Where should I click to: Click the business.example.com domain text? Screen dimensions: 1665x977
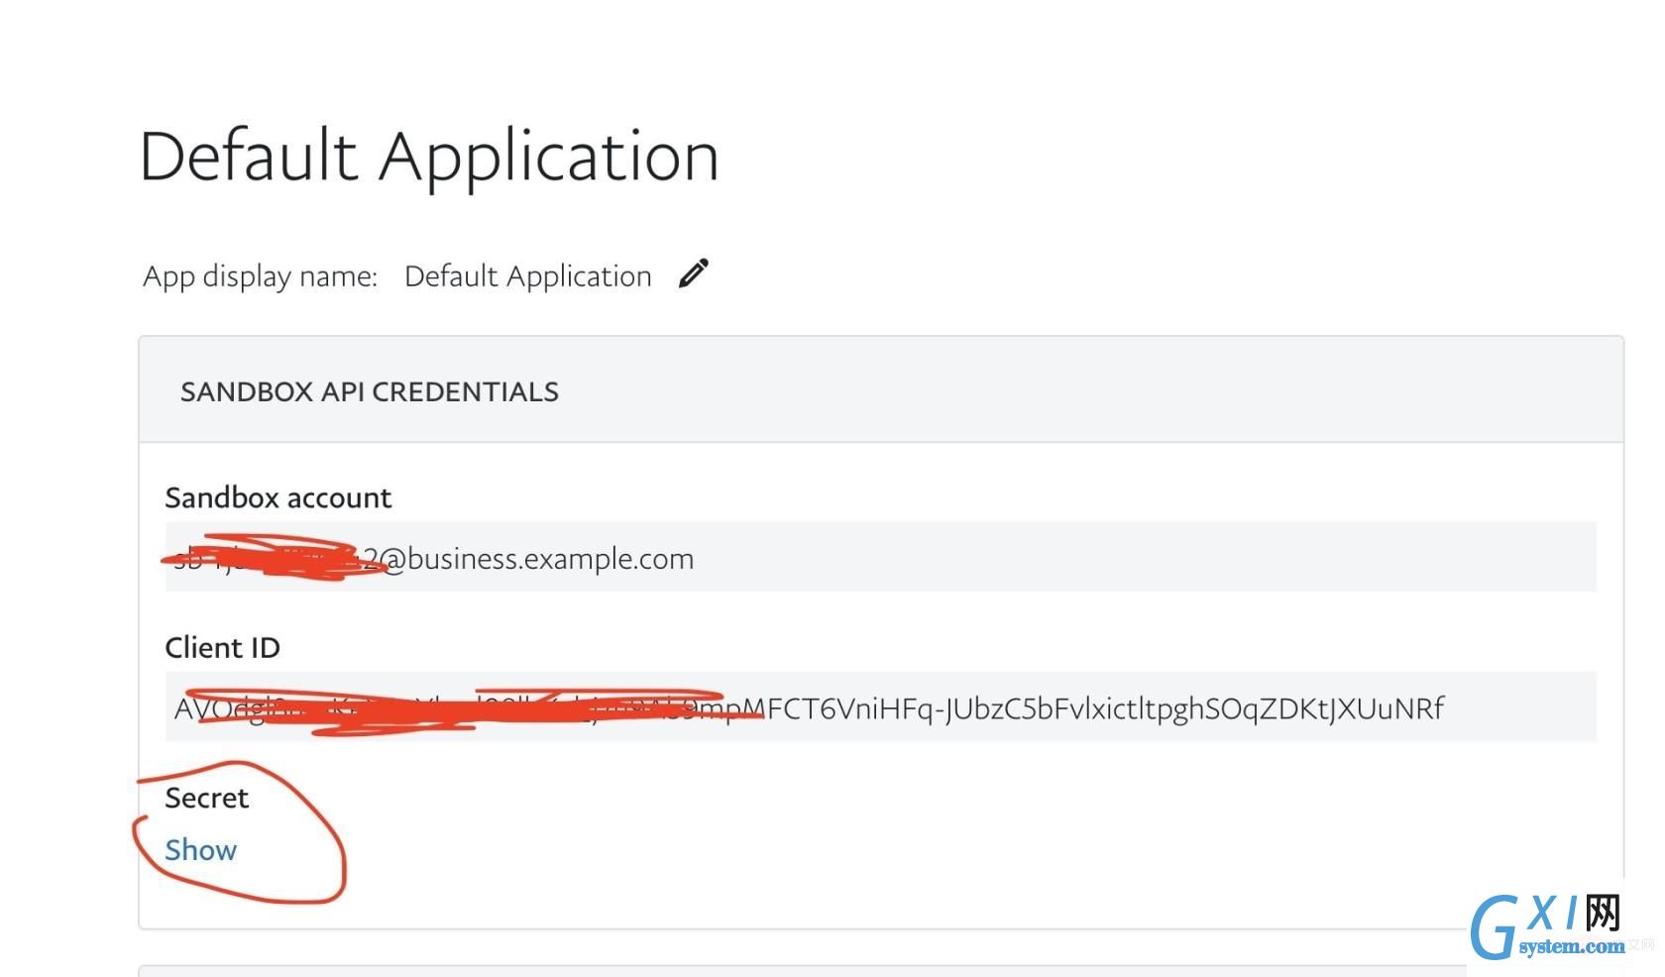[x=551, y=559]
